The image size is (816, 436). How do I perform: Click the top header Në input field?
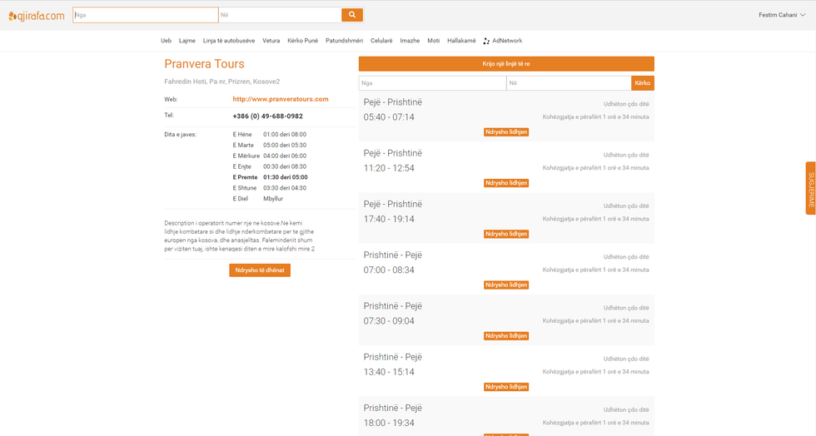tap(279, 15)
